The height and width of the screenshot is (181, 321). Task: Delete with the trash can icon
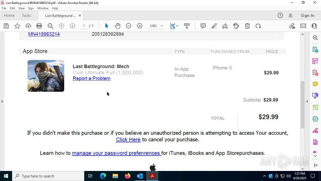click(x=247, y=26)
